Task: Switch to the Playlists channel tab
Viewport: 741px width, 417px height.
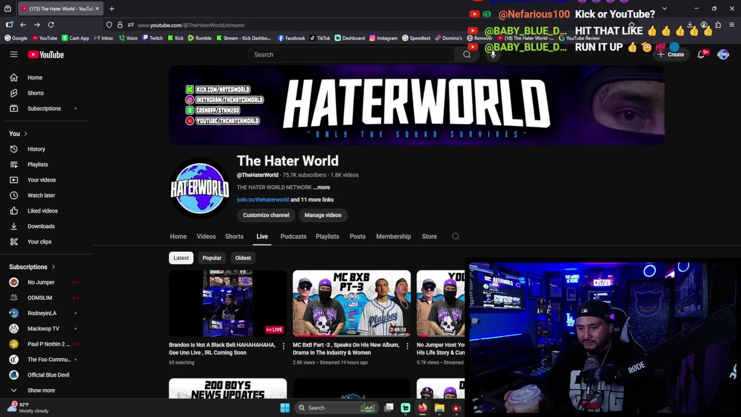Action: 328,236
